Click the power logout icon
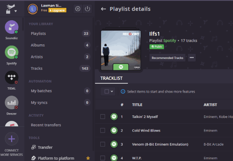Image resolution: width=233 pixels, height=161 pixels. click(87, 9)
